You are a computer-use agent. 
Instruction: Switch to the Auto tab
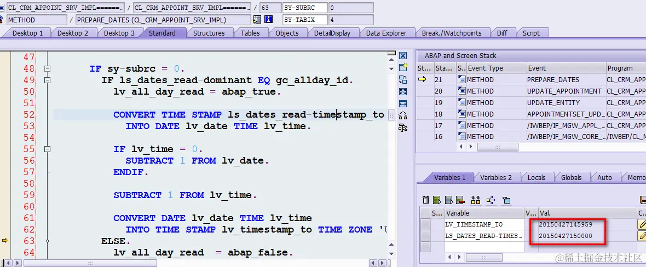click(604, 178)
